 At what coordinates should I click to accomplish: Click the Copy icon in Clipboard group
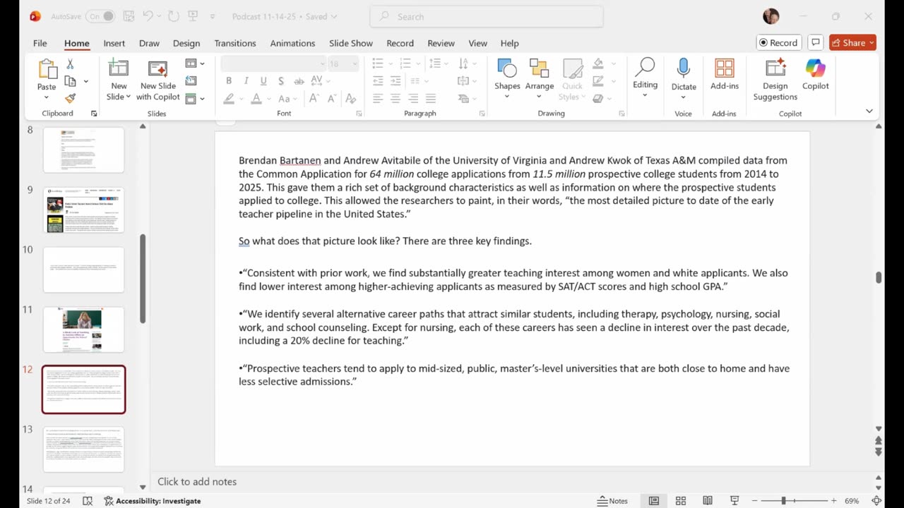point(70,81)
